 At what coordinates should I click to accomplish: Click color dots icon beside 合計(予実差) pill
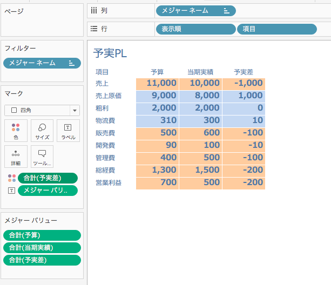[12, 178]
